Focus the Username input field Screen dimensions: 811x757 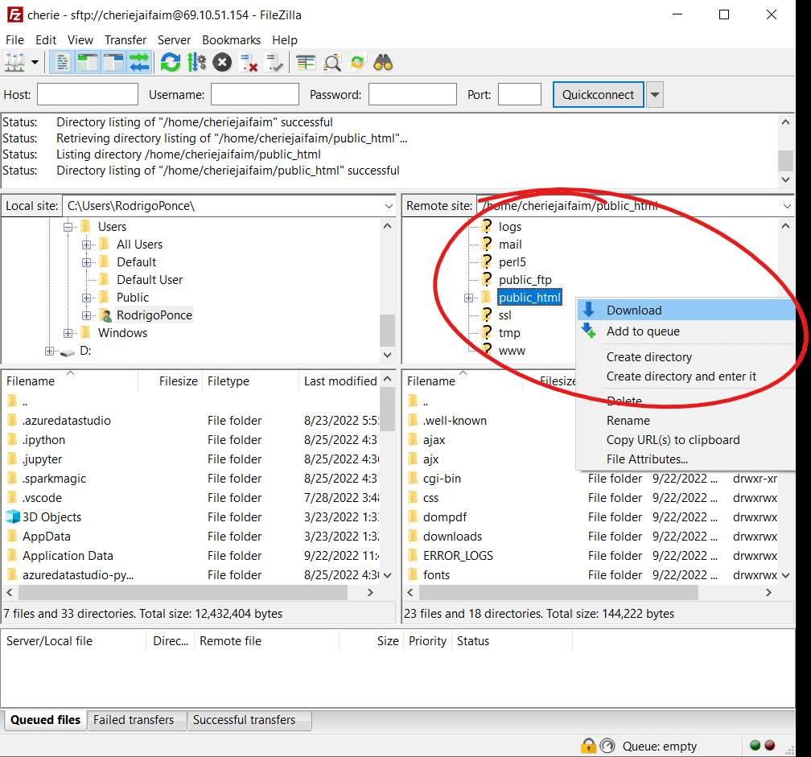tap(255, 95)
